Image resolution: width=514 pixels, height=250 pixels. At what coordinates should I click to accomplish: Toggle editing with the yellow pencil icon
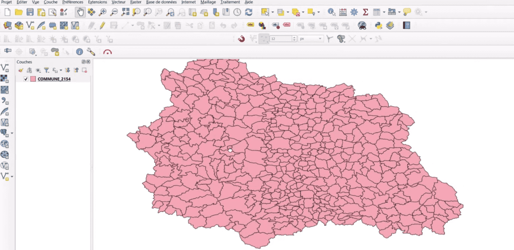point(102,26)
